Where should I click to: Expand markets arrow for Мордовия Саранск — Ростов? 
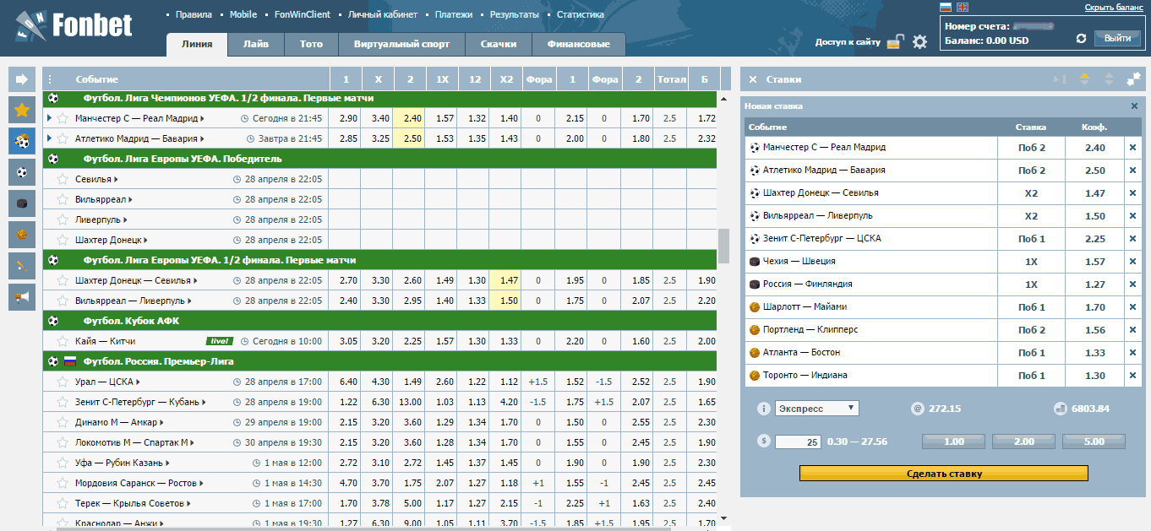[200, 483]
